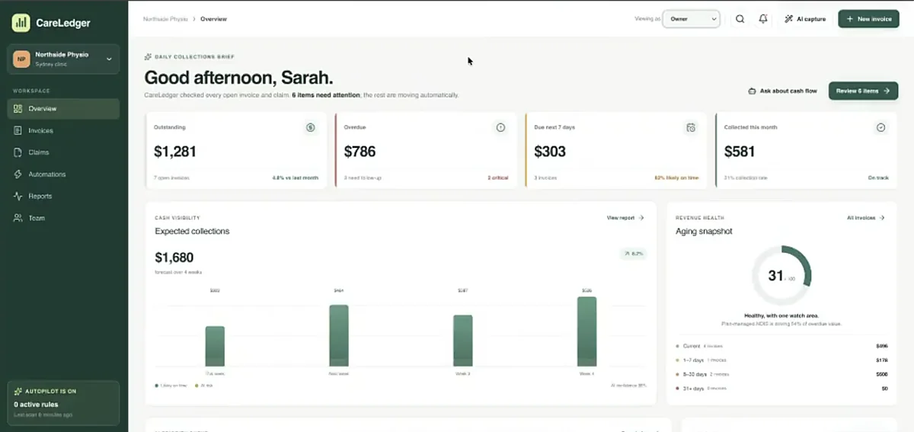Image resolution: width=914 pixels, height=432 pixels.
Task: Click the 8–30 days aging row
Action: [781, 374]
